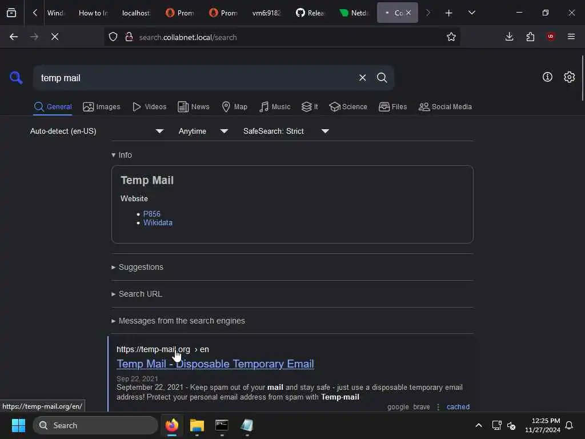Open a new tab with plus

pyautogui.click(x=448, y=13)
